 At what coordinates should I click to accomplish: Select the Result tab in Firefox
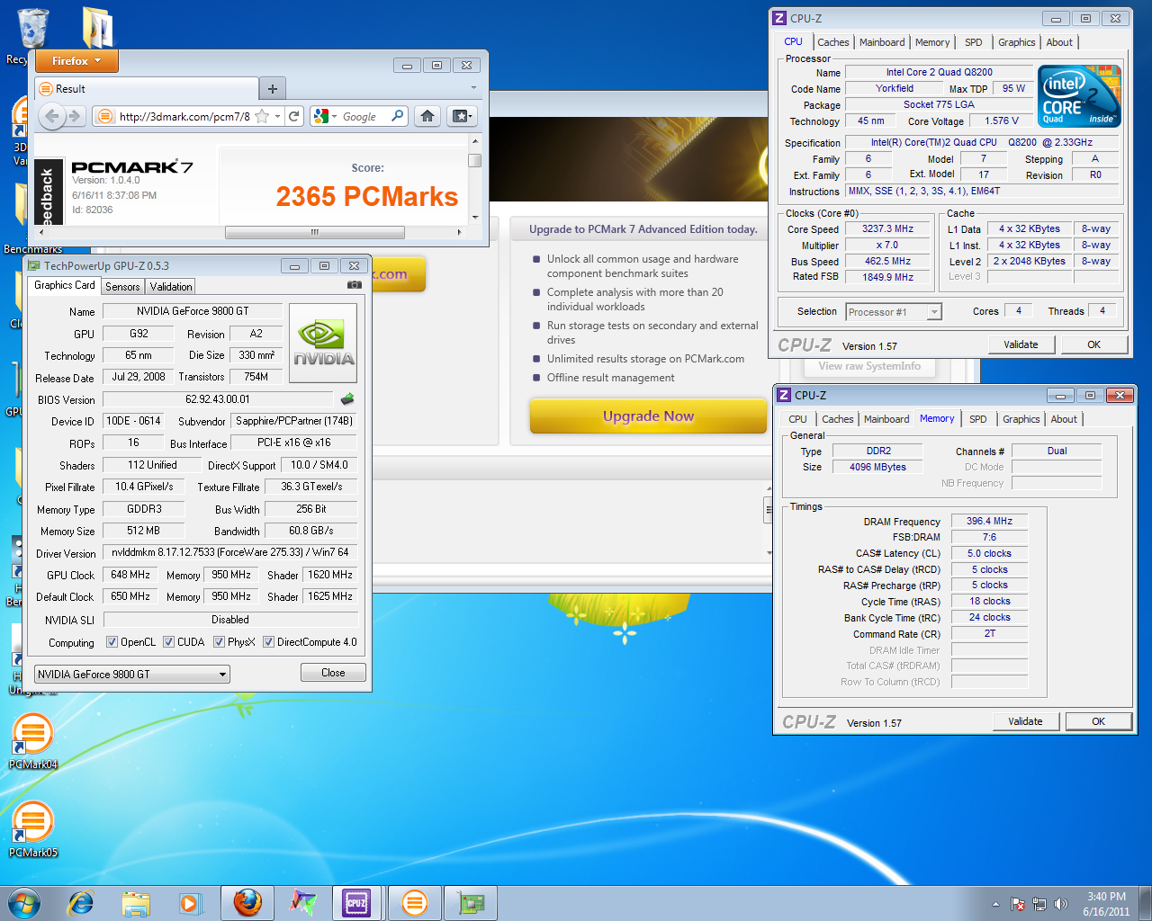147,88
